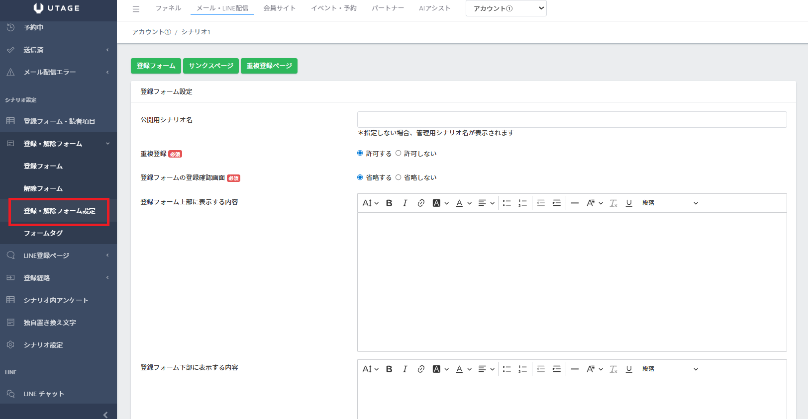Select 許可しない for 重複登録

(399, 153)
